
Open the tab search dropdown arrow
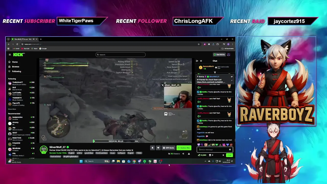8,39
